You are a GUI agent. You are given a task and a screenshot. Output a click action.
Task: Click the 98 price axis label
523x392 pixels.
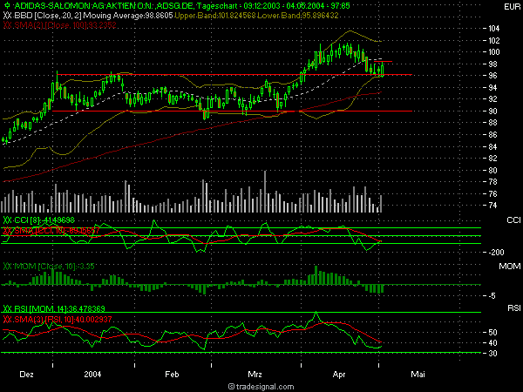[x=492, y=64]
